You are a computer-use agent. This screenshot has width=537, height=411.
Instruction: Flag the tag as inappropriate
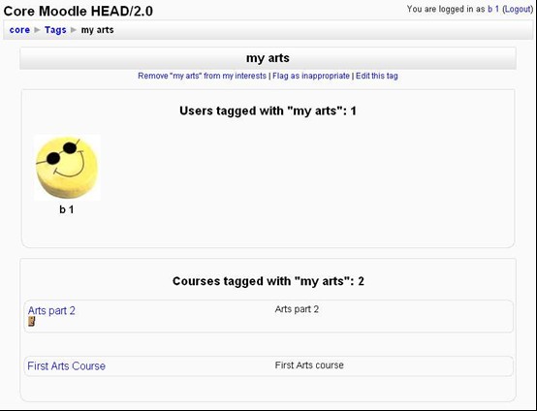click(311, 76)
